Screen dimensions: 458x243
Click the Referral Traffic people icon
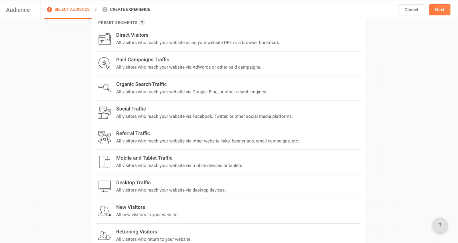pyautogui.click(x=104, y=137)
